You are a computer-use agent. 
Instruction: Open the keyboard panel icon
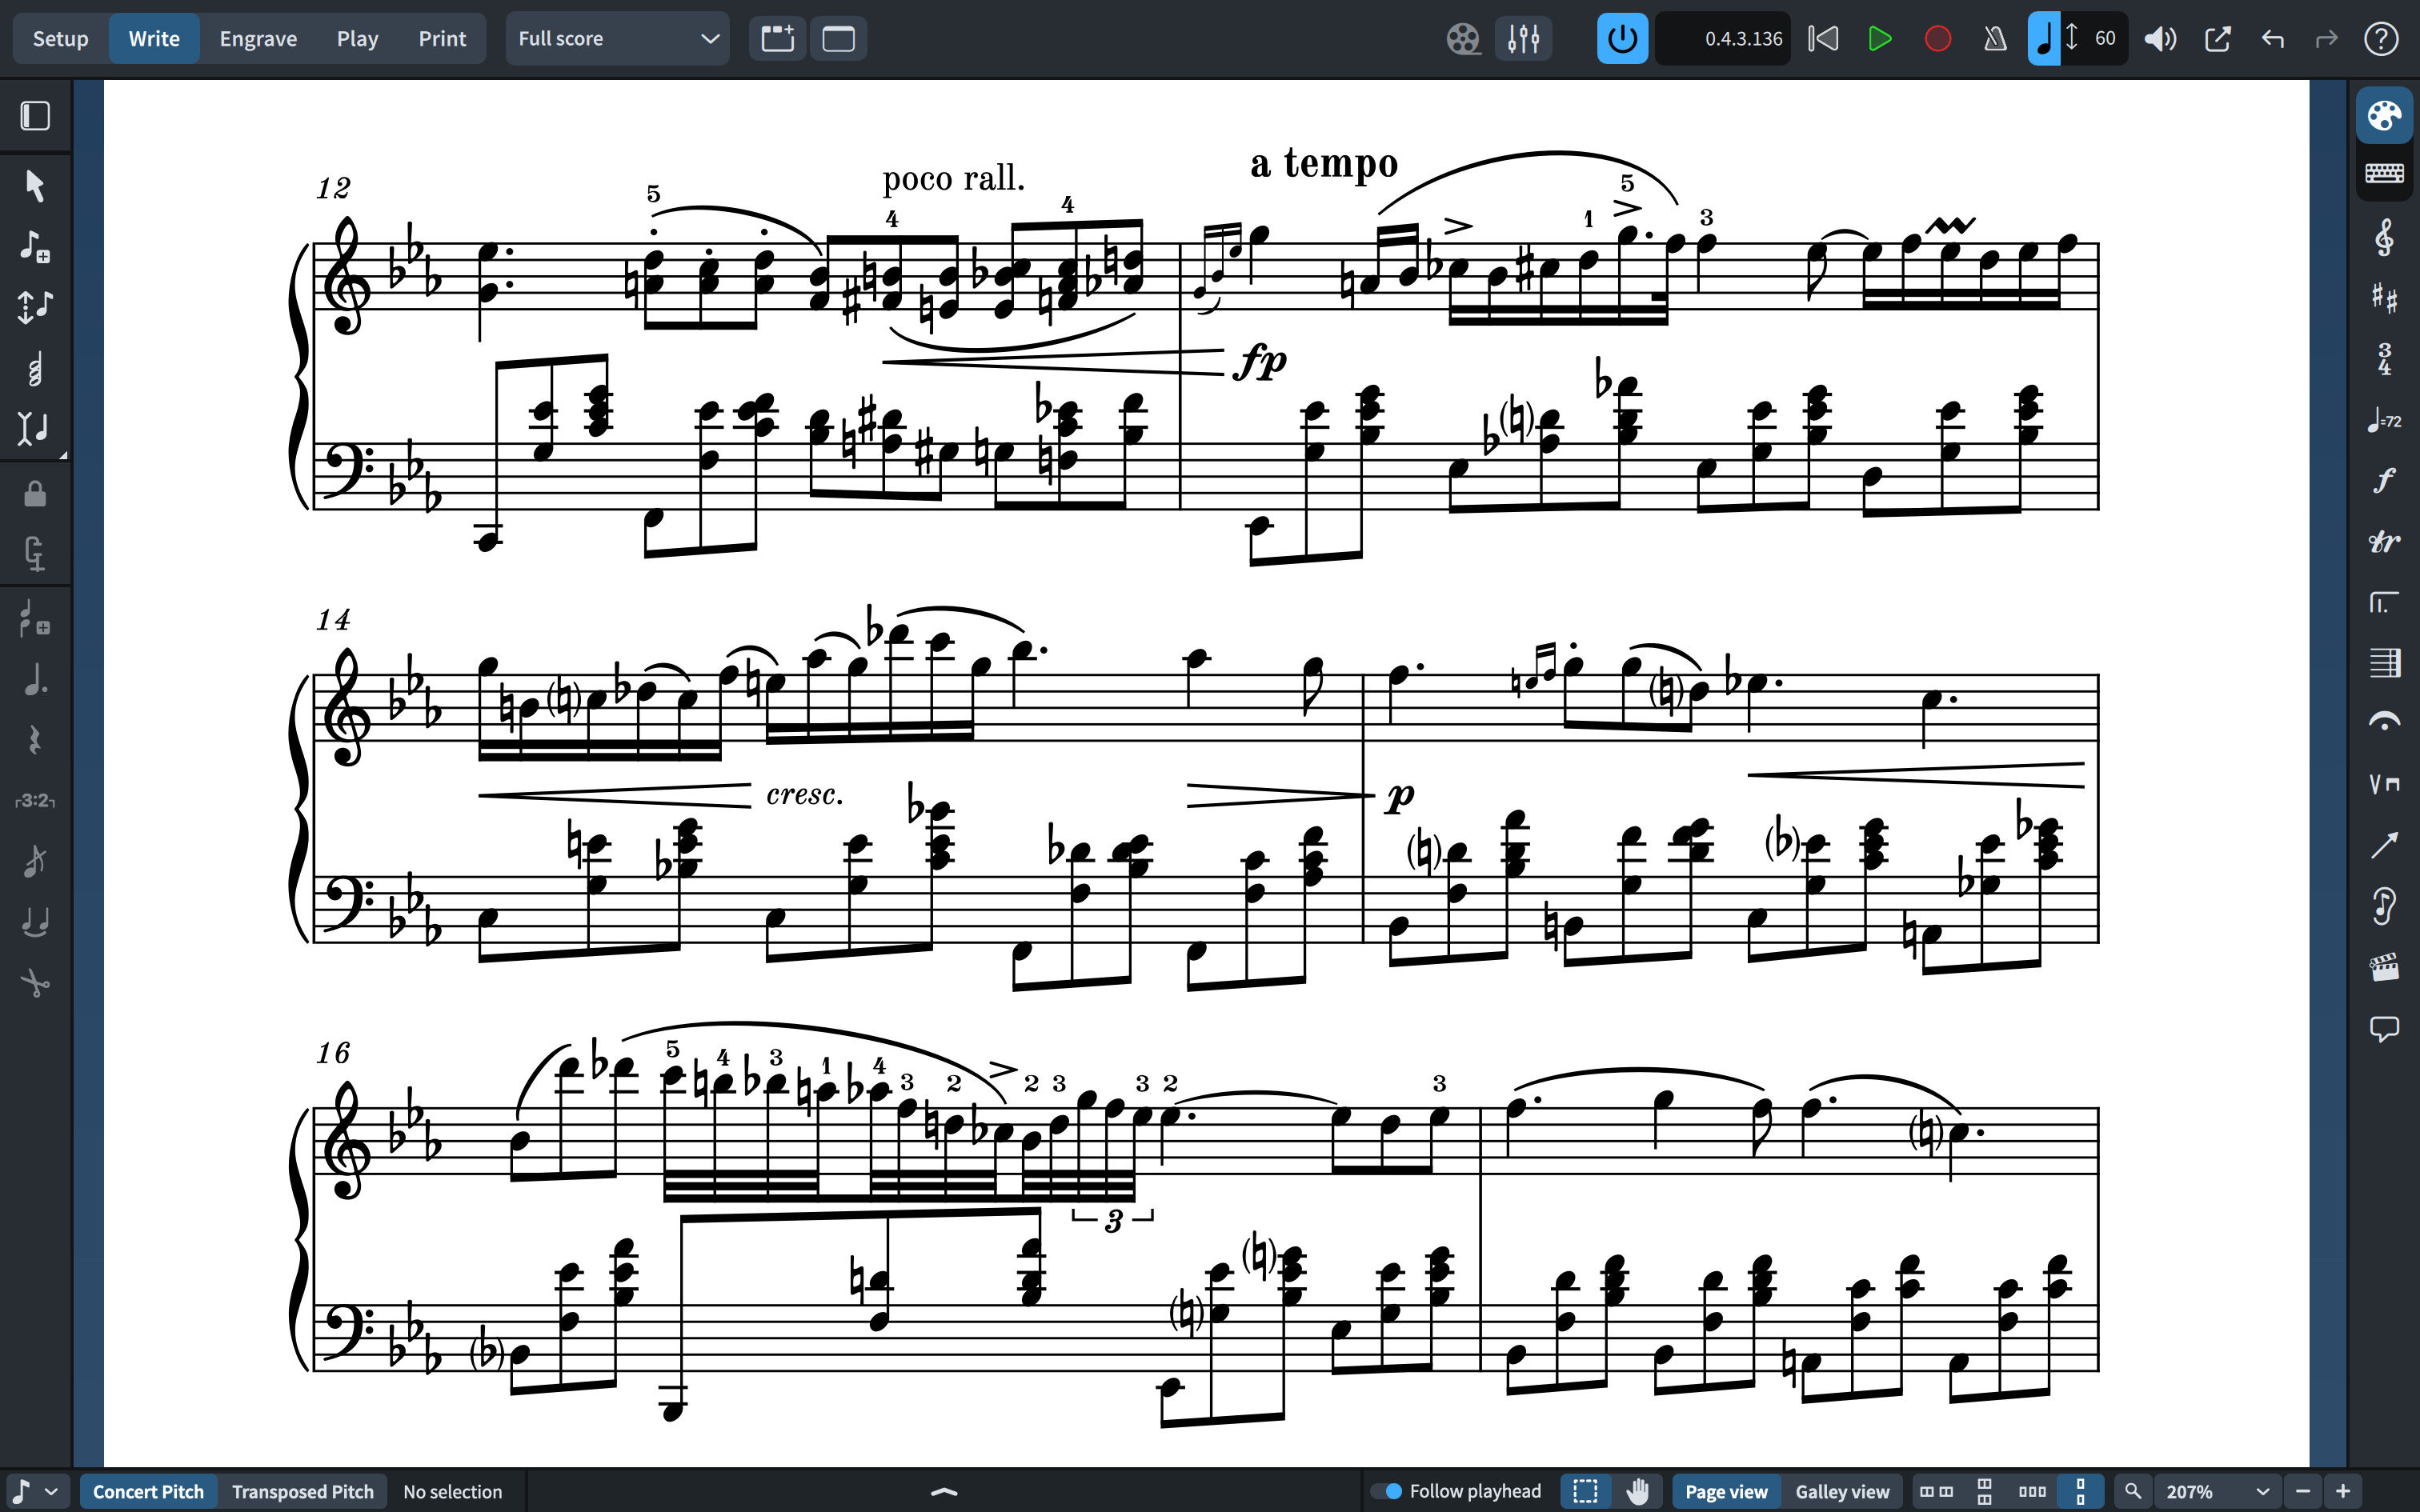point(2384,173)
